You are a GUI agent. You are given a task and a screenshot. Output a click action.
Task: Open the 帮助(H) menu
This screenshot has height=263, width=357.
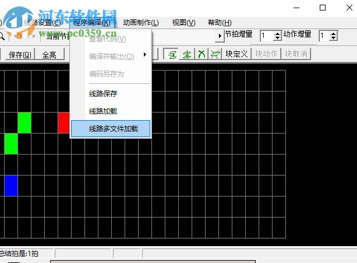[220, 23]
